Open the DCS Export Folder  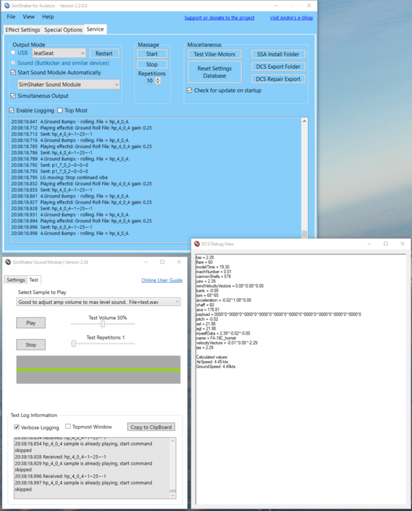point(278,67)
